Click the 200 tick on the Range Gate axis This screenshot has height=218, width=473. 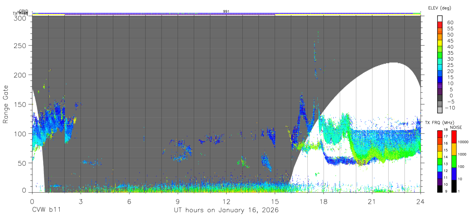click(x=21, y=75)
